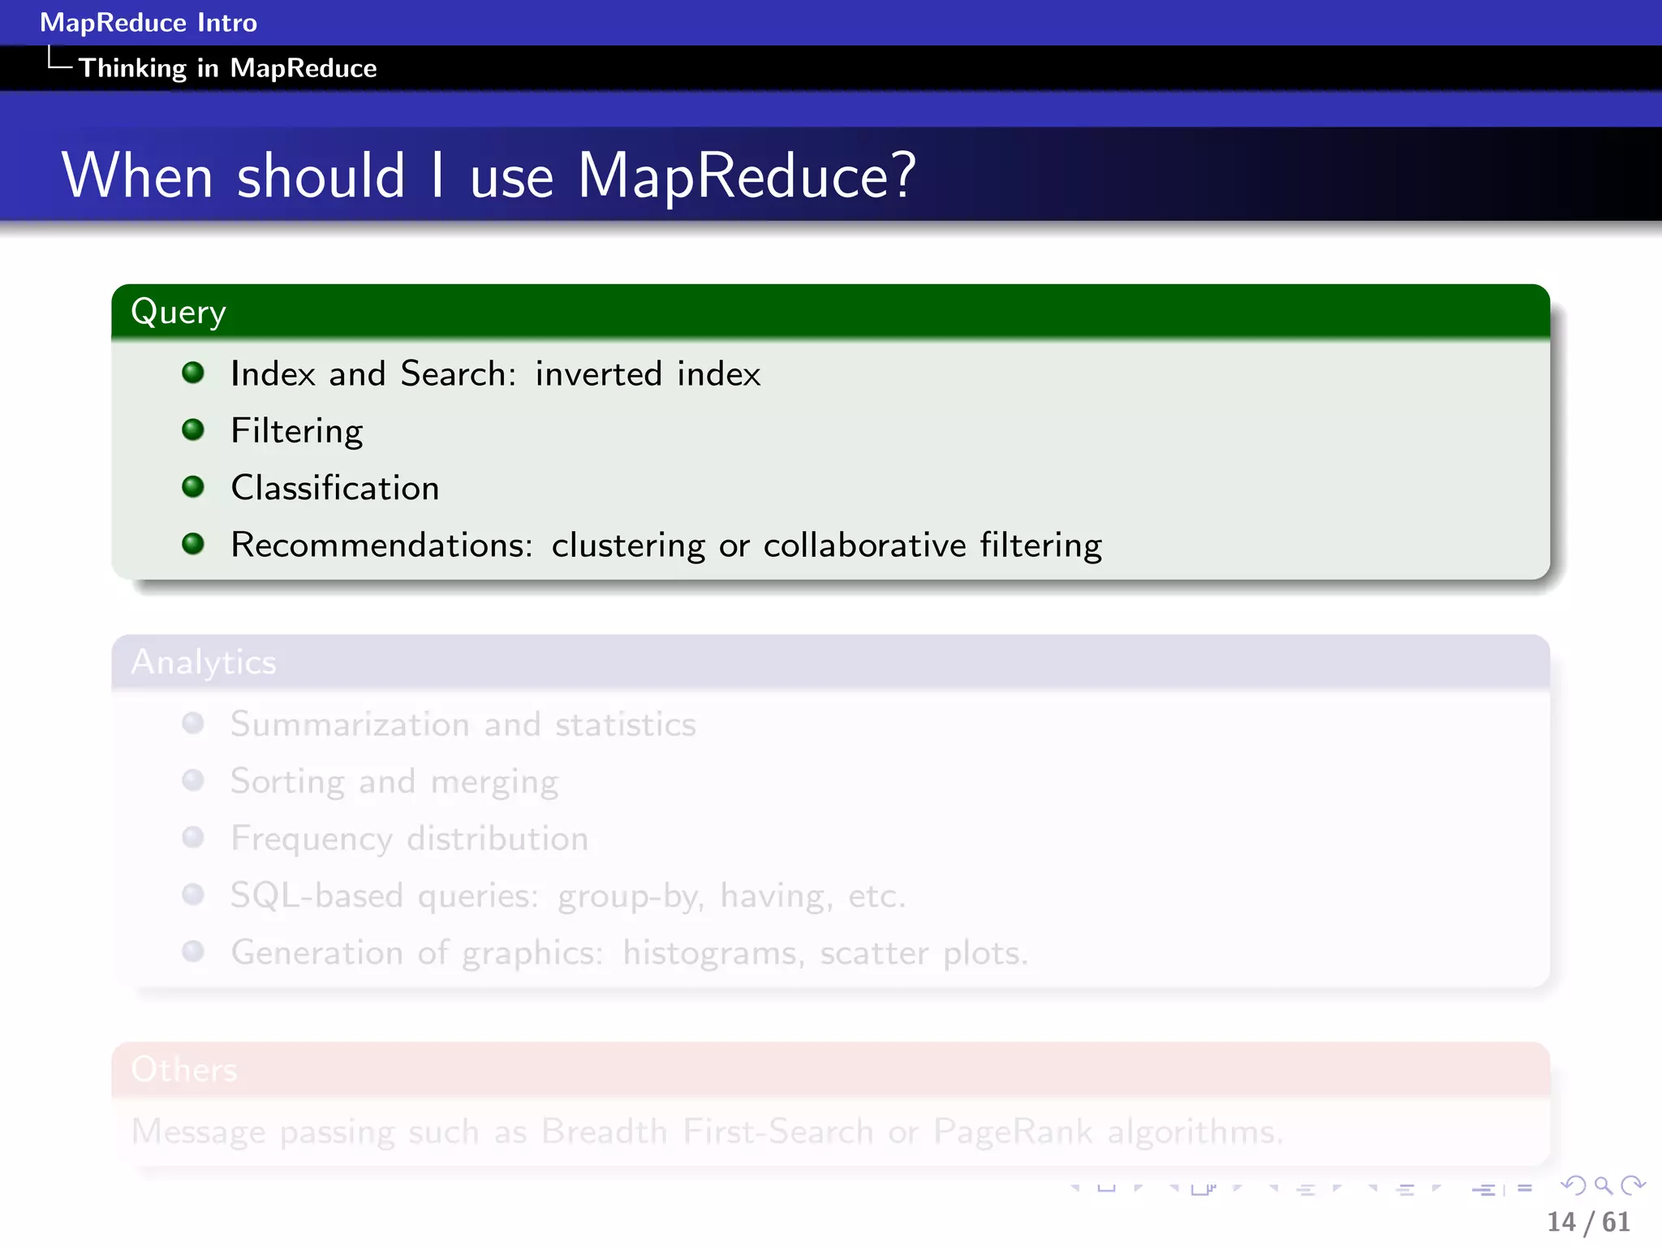Click the green bullet beside Index and Search

coord(193,373)
